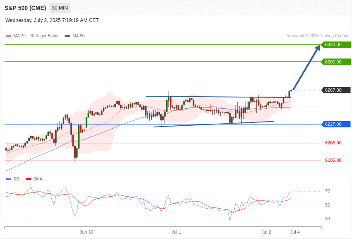The height and width of the screenshot is (239, 352).
Task: Click the 9MA red legend swatch
Action: (28, 179)
